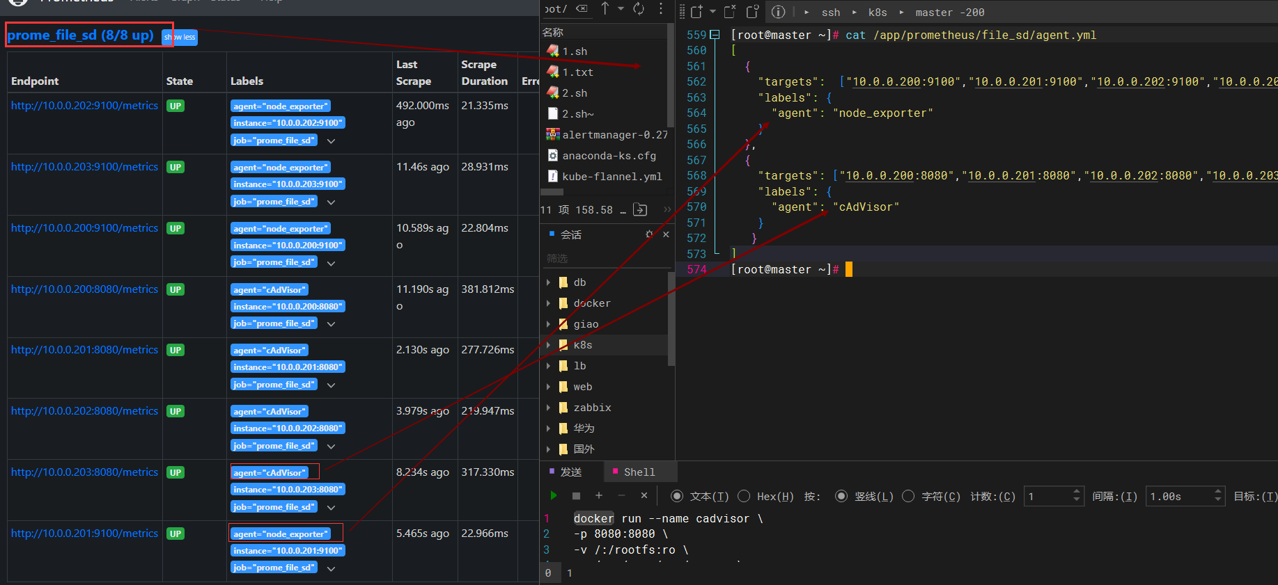Image resolution: width=1278 pixels, height=585 pixels.
Task: Open http://10.0.0.200:8080/metrics endpoint link
Action: pos(84,289)
